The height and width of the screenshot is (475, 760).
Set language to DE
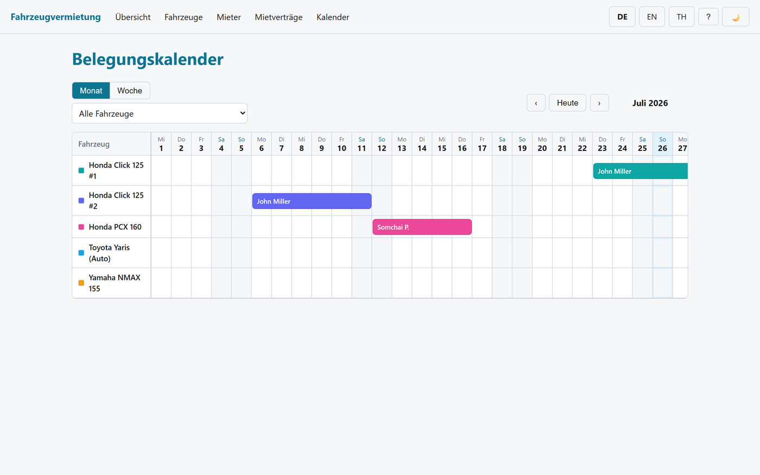click(622, 17)
